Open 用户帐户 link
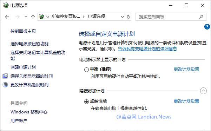The height and width of the screenshot is (131, 211). [x=19, y=120]
